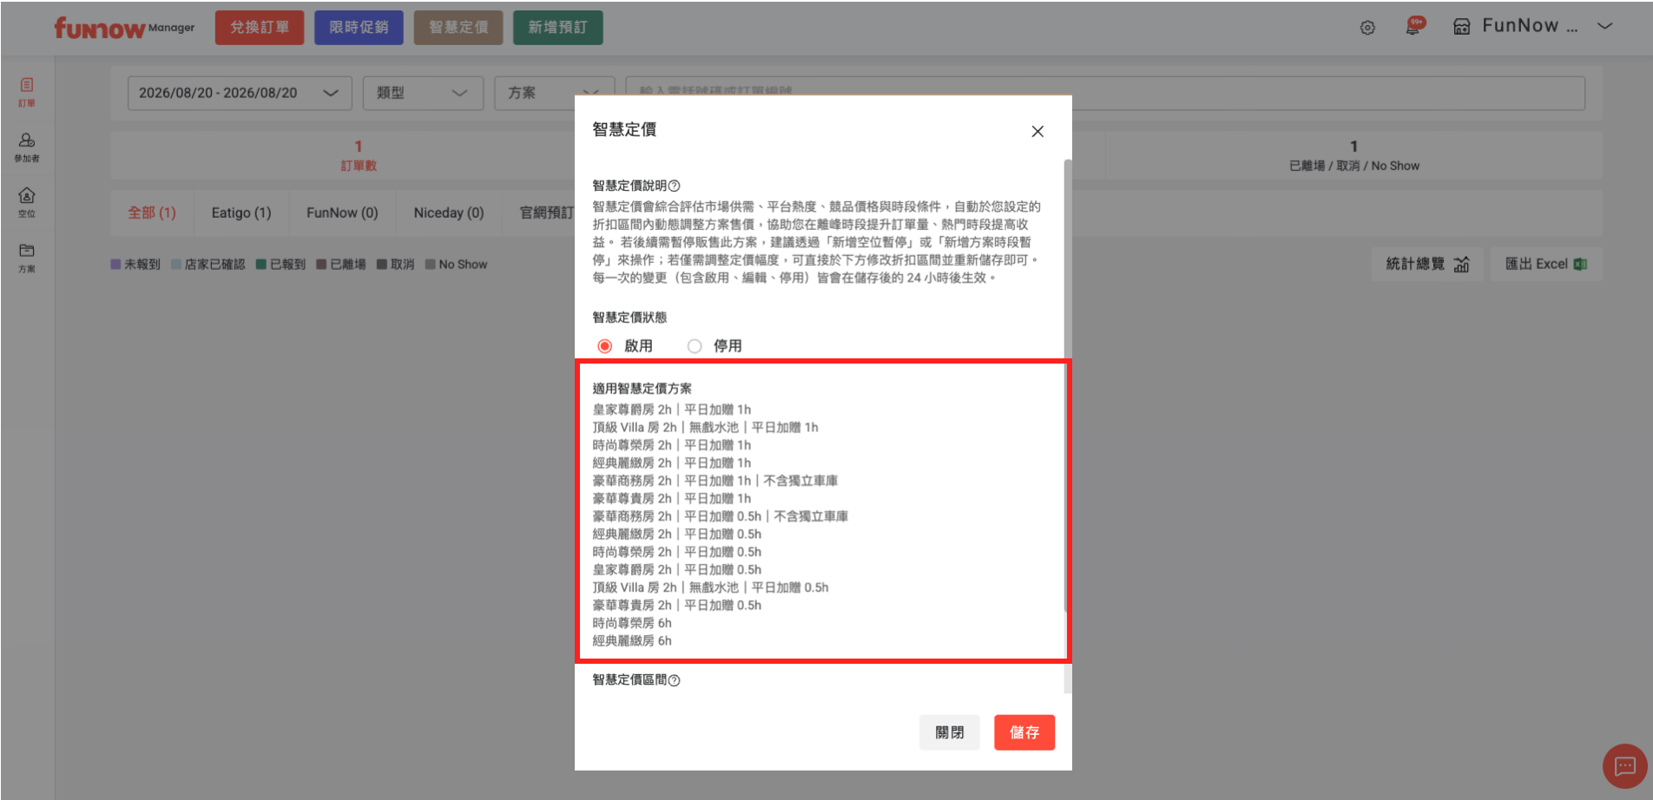Switch to the 官網預訂 tab
This screenshot has width=1653, height=800.
pyautogui.click(x=546, y=213)
